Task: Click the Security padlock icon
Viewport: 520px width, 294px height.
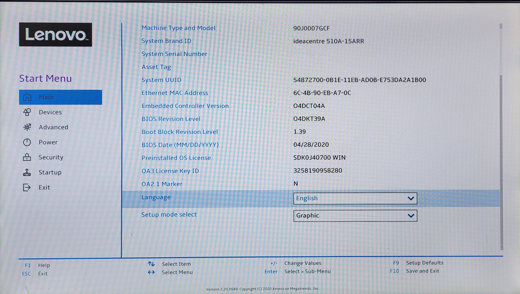Action: 27,157
